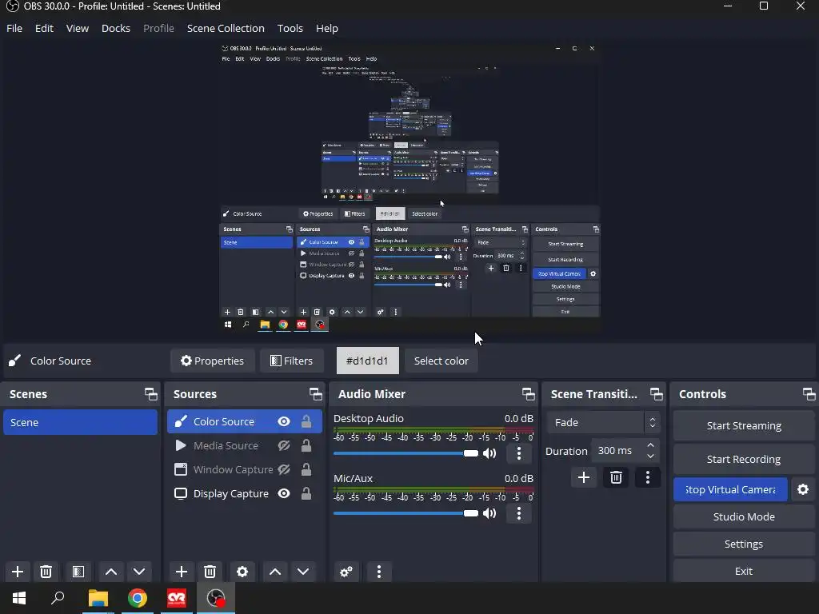Adjust the Desktop Audio volume slider
This screenshot has width=819, height=614.
pos(406,453)
